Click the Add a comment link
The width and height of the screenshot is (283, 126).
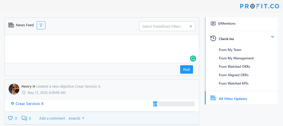52,118
